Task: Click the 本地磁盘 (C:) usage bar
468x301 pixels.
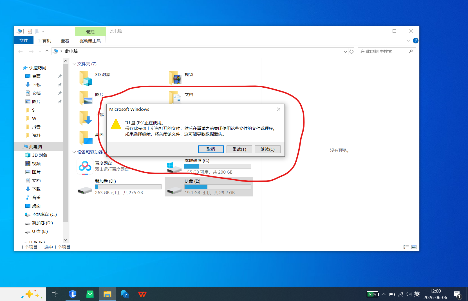Action: (x=218, y=166)
